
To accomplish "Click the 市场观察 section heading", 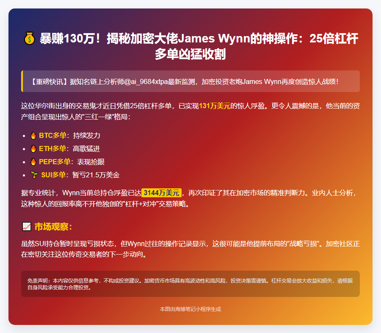I will [x=53, y=227].
